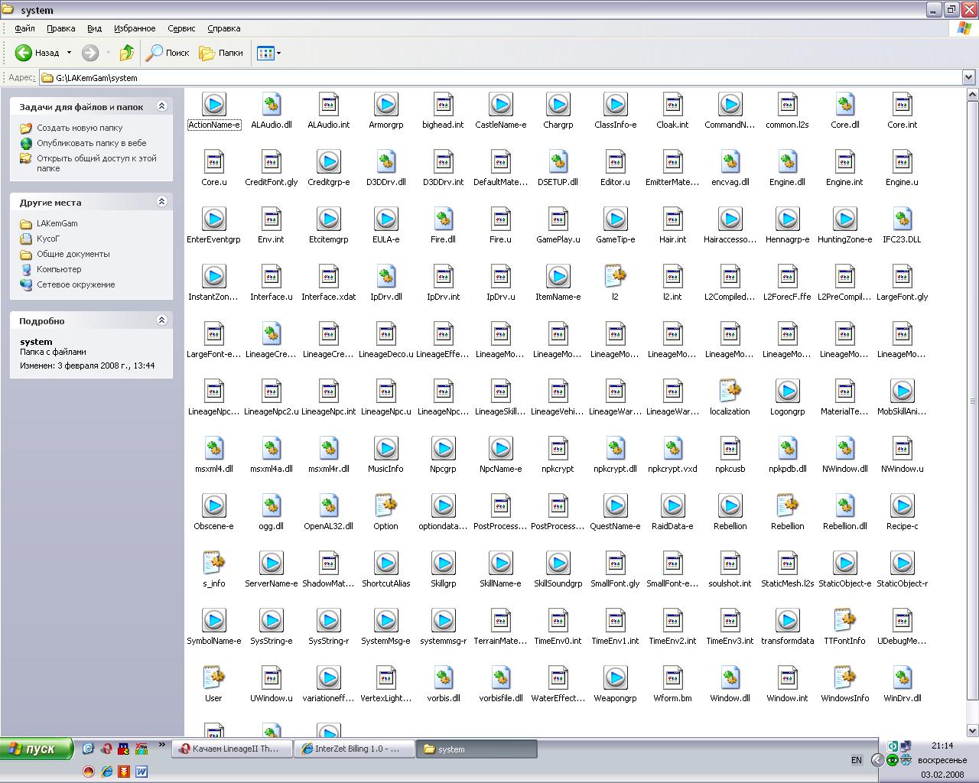The height and width of the screenshot is (783, 979).
Task: Select the MusicInfo file icon
Action: (x=386, y=448)
